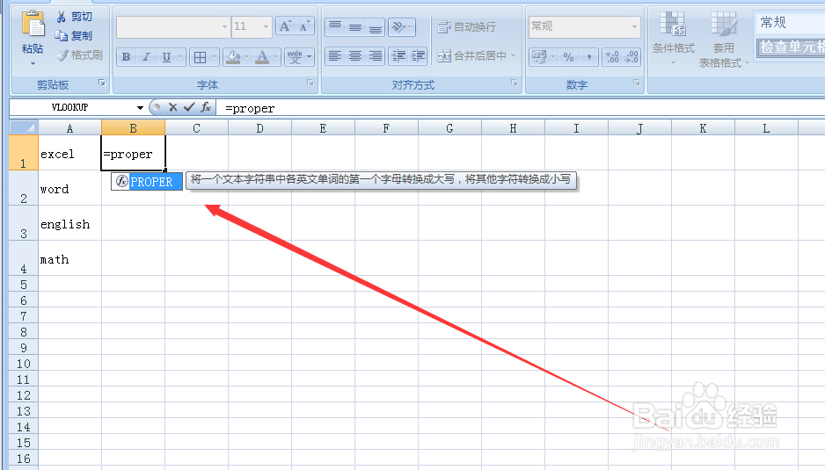Click the Copy icon
Screen dimensions: 825x470
coord(62,36)
